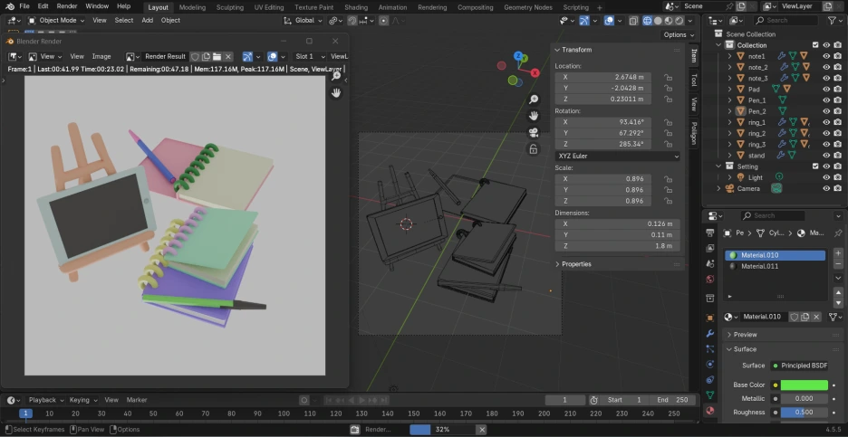Open the Render menu in the top bar
This screenshot has width=848, height=437.
pos(67,6)
